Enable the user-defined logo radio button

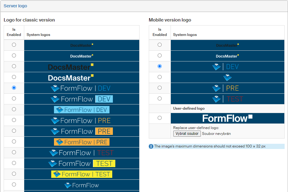tap(159, 118)
